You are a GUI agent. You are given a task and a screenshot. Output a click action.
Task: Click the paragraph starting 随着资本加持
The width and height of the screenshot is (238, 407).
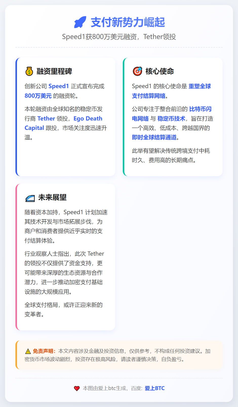66,227
